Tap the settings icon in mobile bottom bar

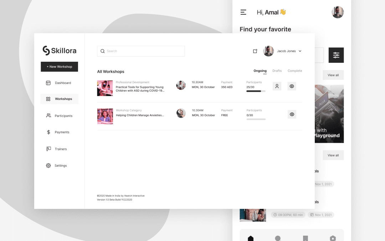tap(333, 238)
